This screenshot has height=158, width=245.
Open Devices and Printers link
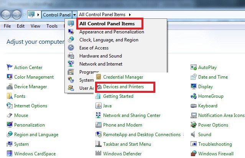click(123, 87)
